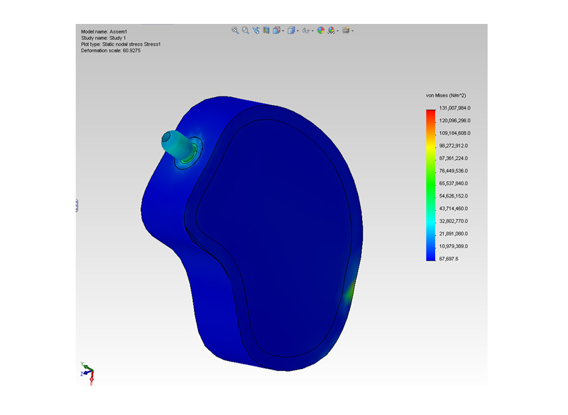
Task: Click the View Settings icon
Action: click(345, 31)
